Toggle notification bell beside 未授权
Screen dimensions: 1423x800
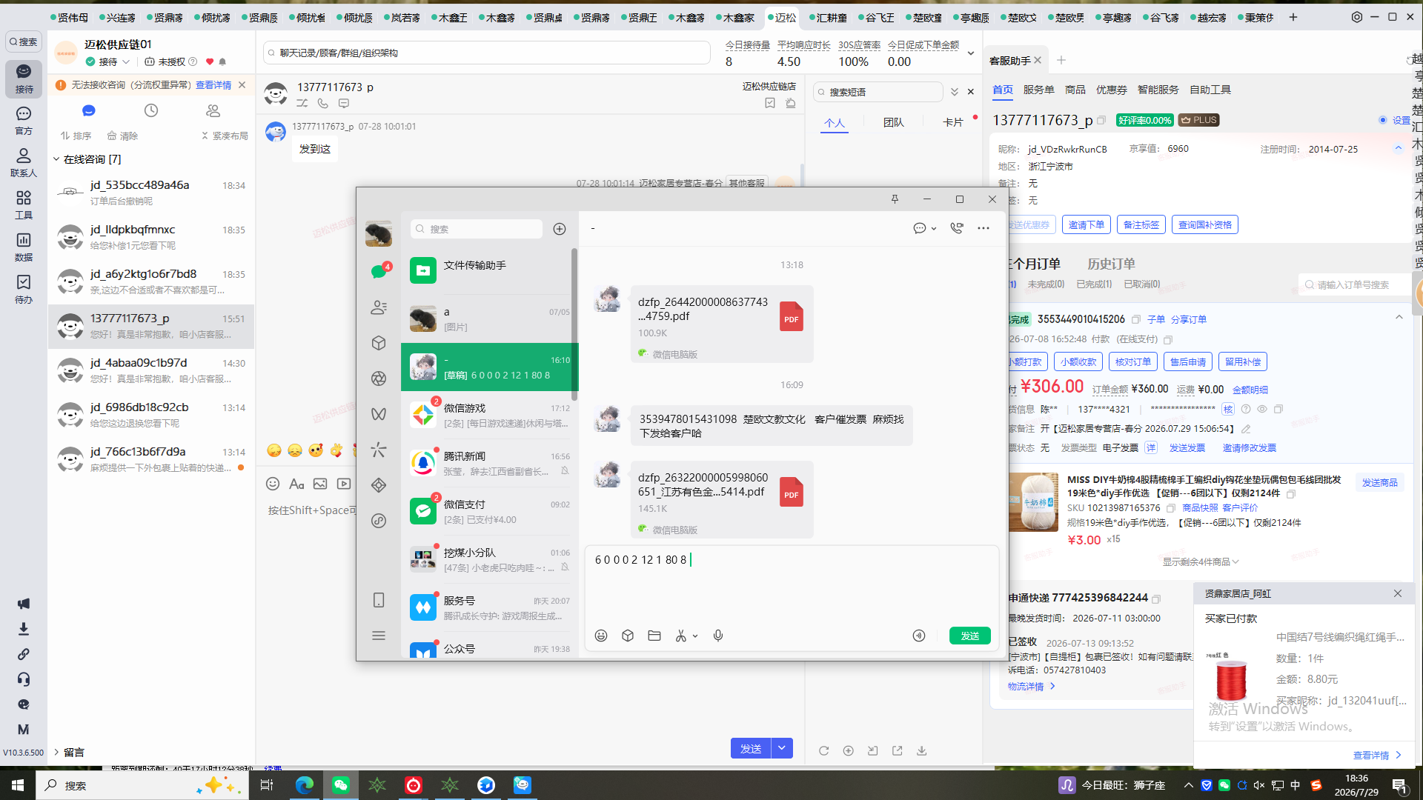click(x=222, y=62)
